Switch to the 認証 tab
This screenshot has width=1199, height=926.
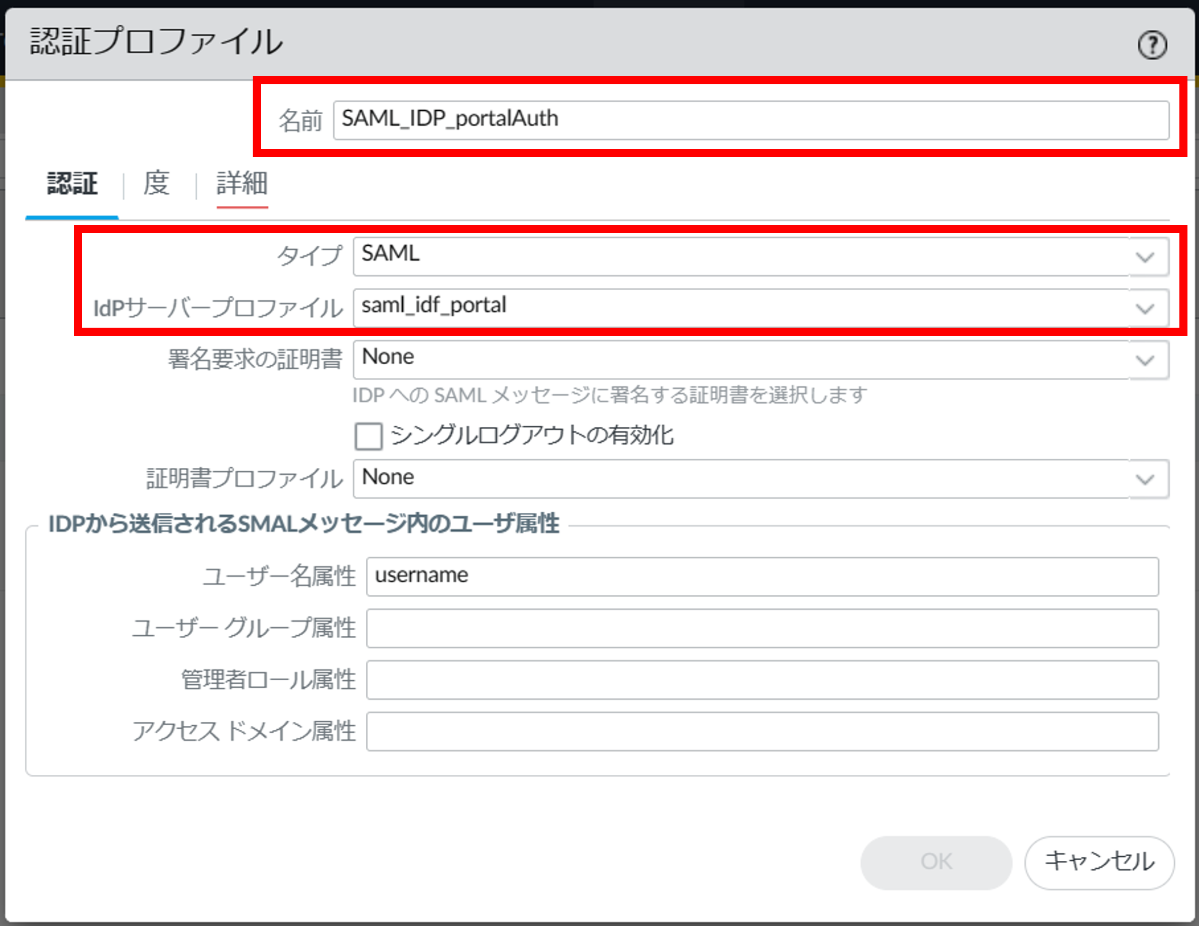(x=72, y=184)
